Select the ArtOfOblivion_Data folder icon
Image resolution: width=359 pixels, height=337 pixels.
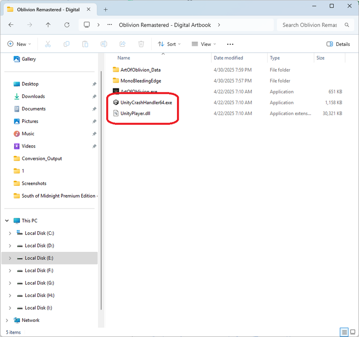(x=116, y=70)
